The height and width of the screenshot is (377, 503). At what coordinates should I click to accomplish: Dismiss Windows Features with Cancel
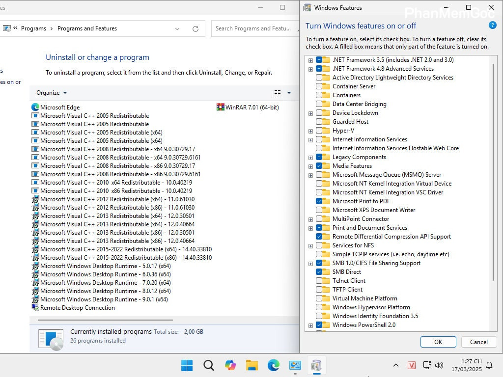click(478, 342)
